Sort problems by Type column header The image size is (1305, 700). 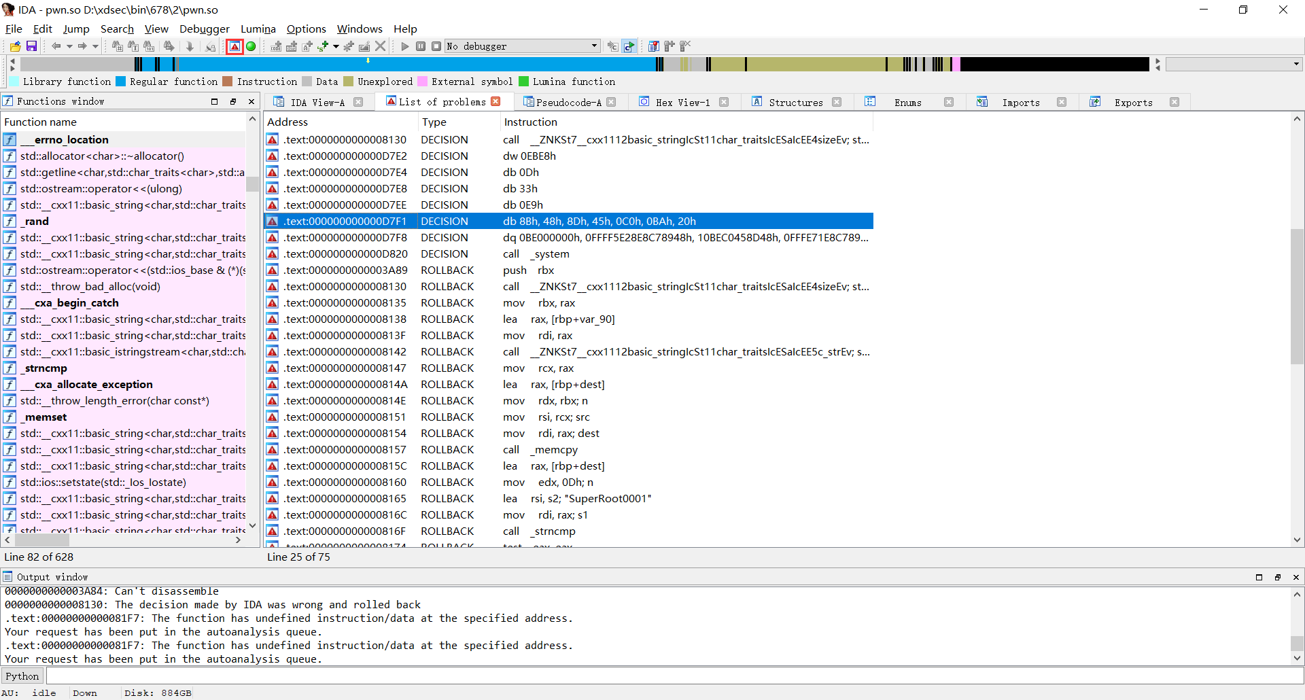[x=459, y=122]
